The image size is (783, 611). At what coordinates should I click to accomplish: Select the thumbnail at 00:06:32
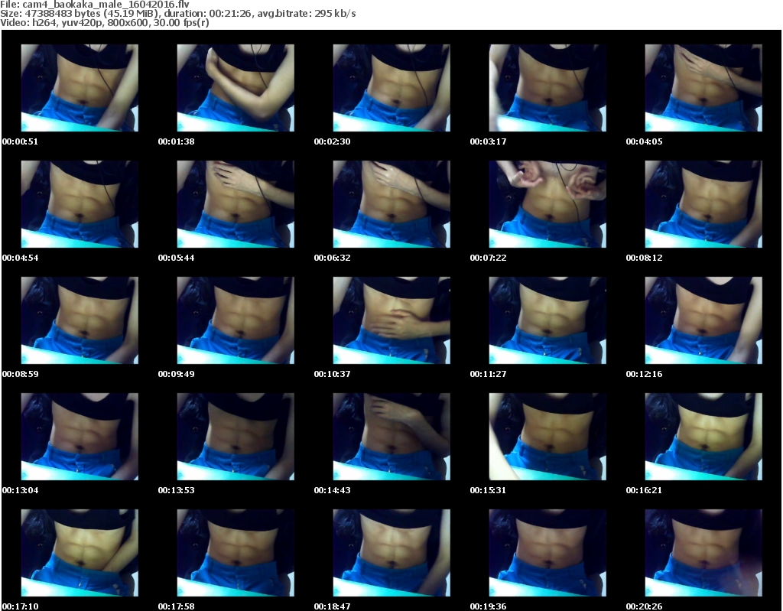(391, 204)
